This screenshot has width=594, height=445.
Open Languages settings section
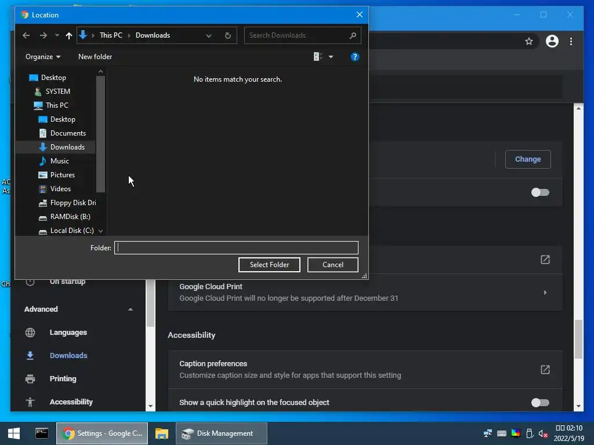pos(68,333)
